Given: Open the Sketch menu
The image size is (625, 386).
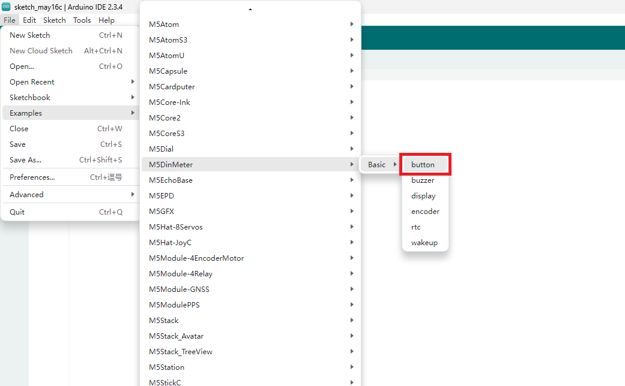Looking at the screenshot, I should point(55,20).
